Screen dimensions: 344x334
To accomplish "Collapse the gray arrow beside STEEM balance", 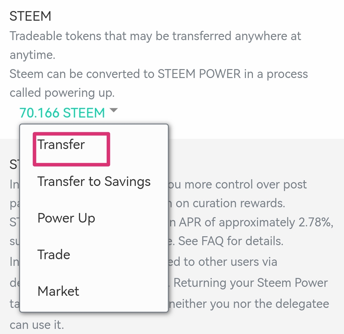I will [x=113, y=110].
